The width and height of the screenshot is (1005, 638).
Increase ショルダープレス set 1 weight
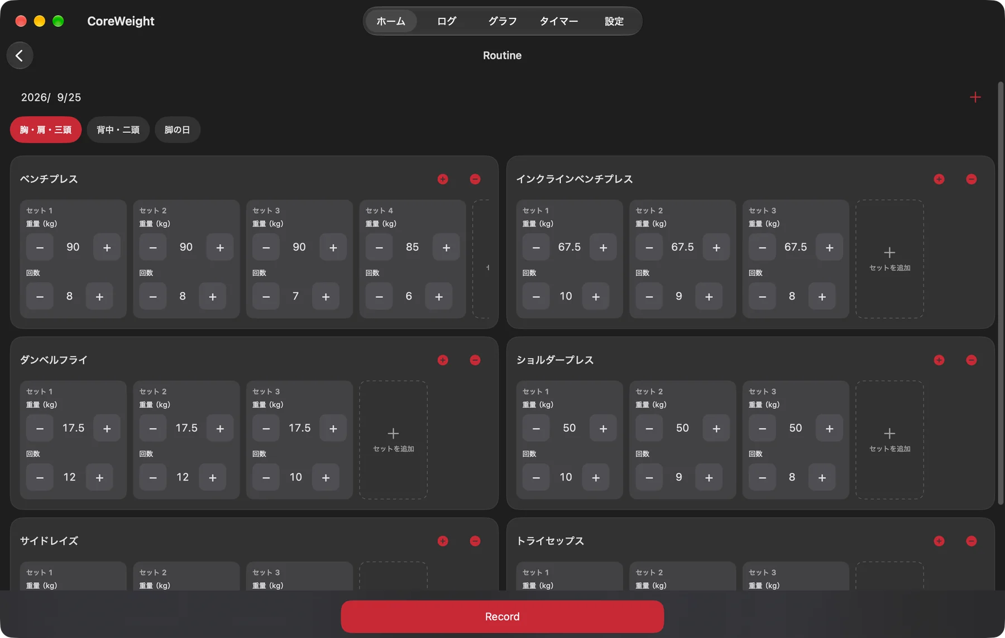click(603, 428)
